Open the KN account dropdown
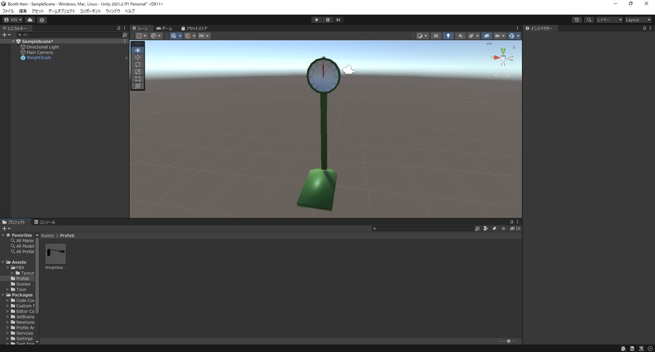Screen dimensions: 655x352 13,20
